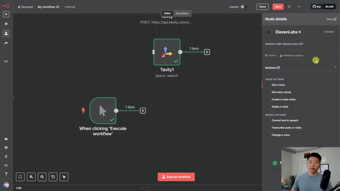Screen dimensions: 340x191
Task: Open the Logs panel label
Action: click(19, 188)
